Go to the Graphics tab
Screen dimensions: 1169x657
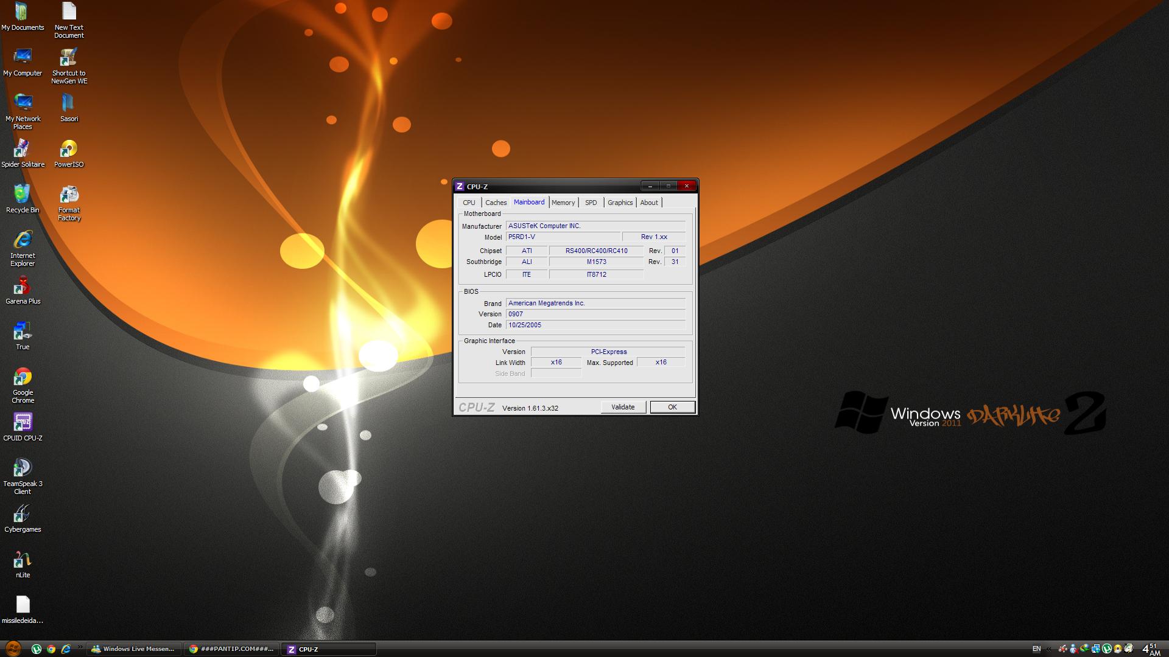(620, 203)
